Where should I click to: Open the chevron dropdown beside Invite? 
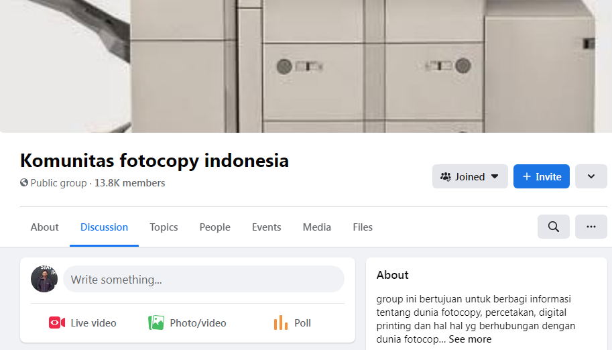(x=591, y=176)
